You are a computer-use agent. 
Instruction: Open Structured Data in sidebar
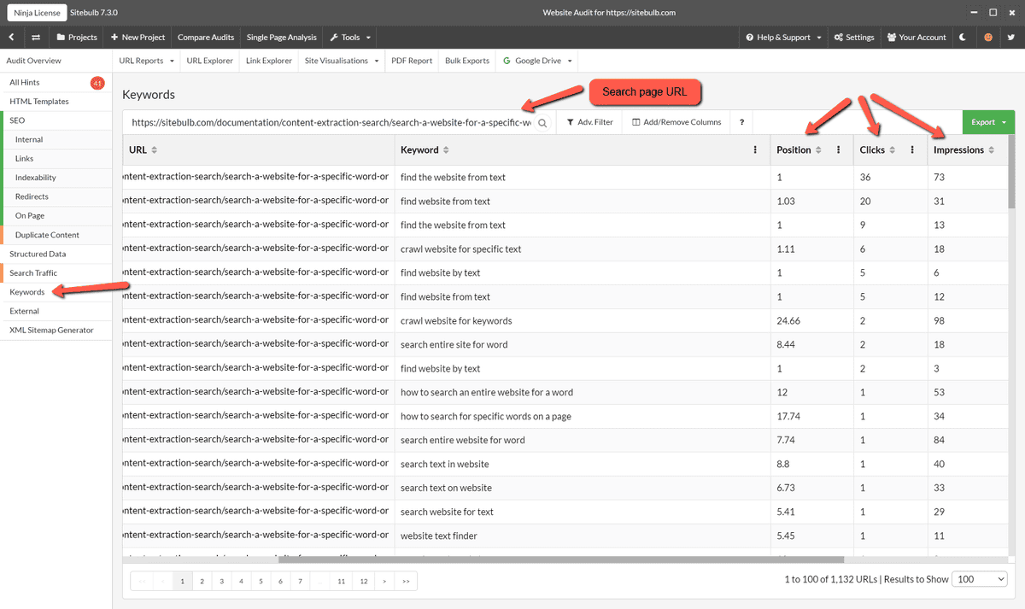(38, 254)
